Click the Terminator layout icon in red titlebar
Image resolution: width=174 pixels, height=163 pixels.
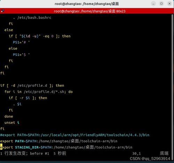pos(2,11)
